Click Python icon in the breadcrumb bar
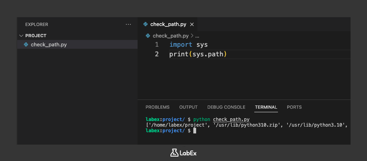The height and width of the screenshot is (161, 367). point(148,36)
